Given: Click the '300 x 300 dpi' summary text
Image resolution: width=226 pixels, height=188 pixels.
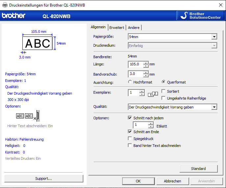Looking at the screenshot, I should (18, 100).
